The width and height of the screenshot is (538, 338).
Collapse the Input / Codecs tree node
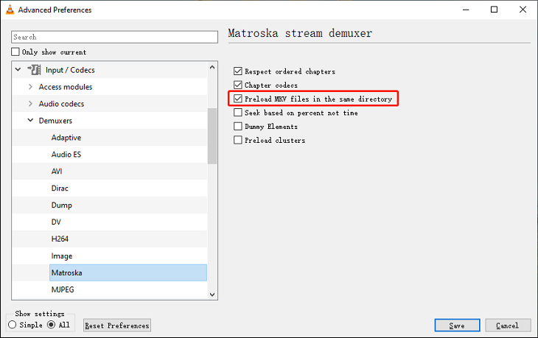(18, 69)
